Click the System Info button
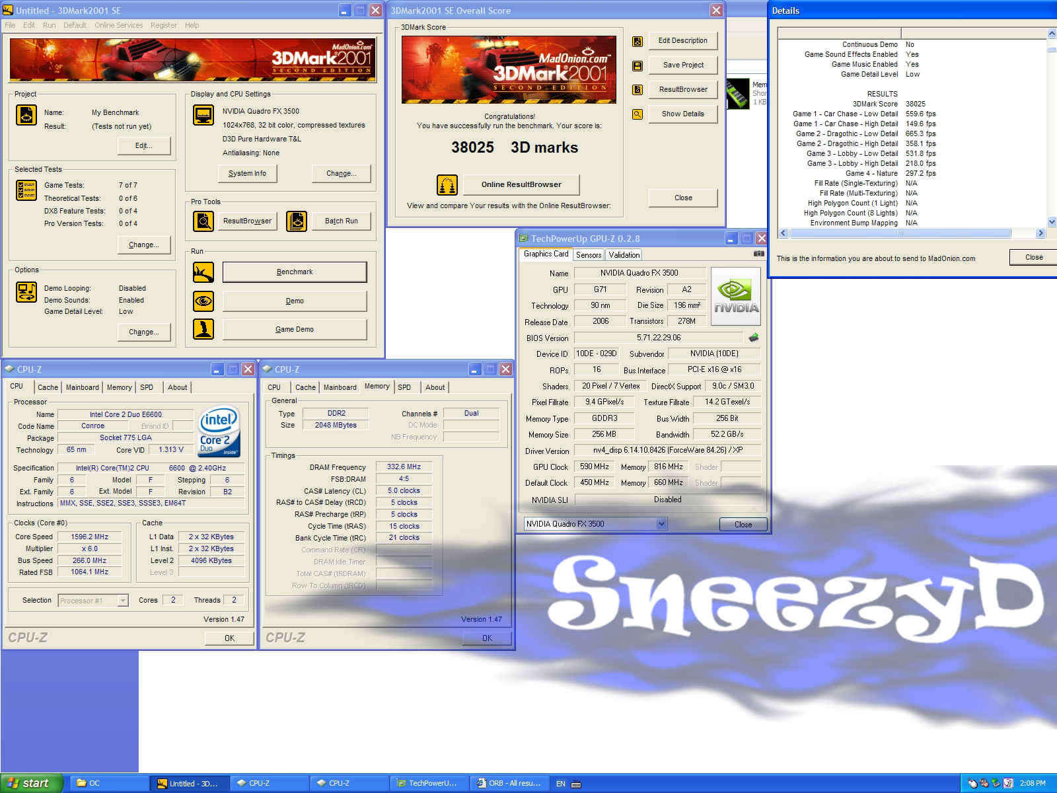 pyautogui.click(x=247, y=173)
